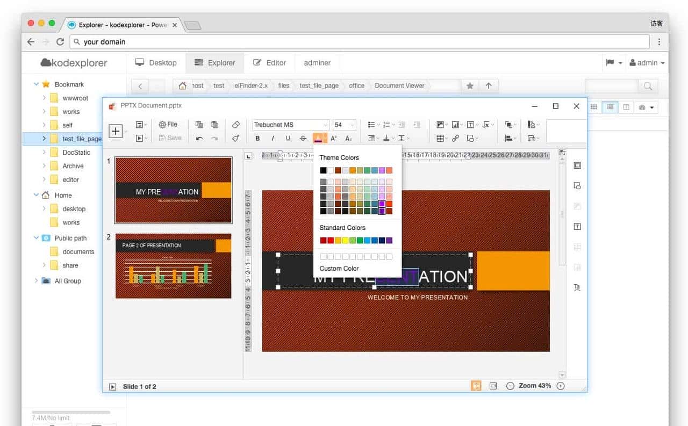Click the File button in toolbar

(x=168, y=124)
